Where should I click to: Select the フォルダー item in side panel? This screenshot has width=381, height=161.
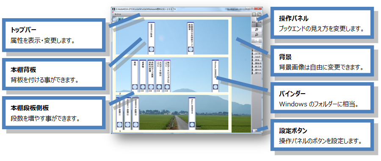pyautogui.click(x=257, y=57)
